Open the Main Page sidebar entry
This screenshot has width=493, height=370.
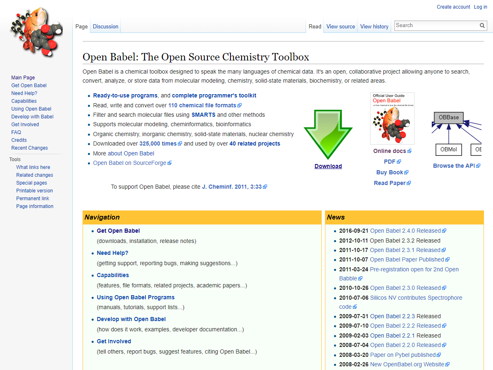[23, 77]
